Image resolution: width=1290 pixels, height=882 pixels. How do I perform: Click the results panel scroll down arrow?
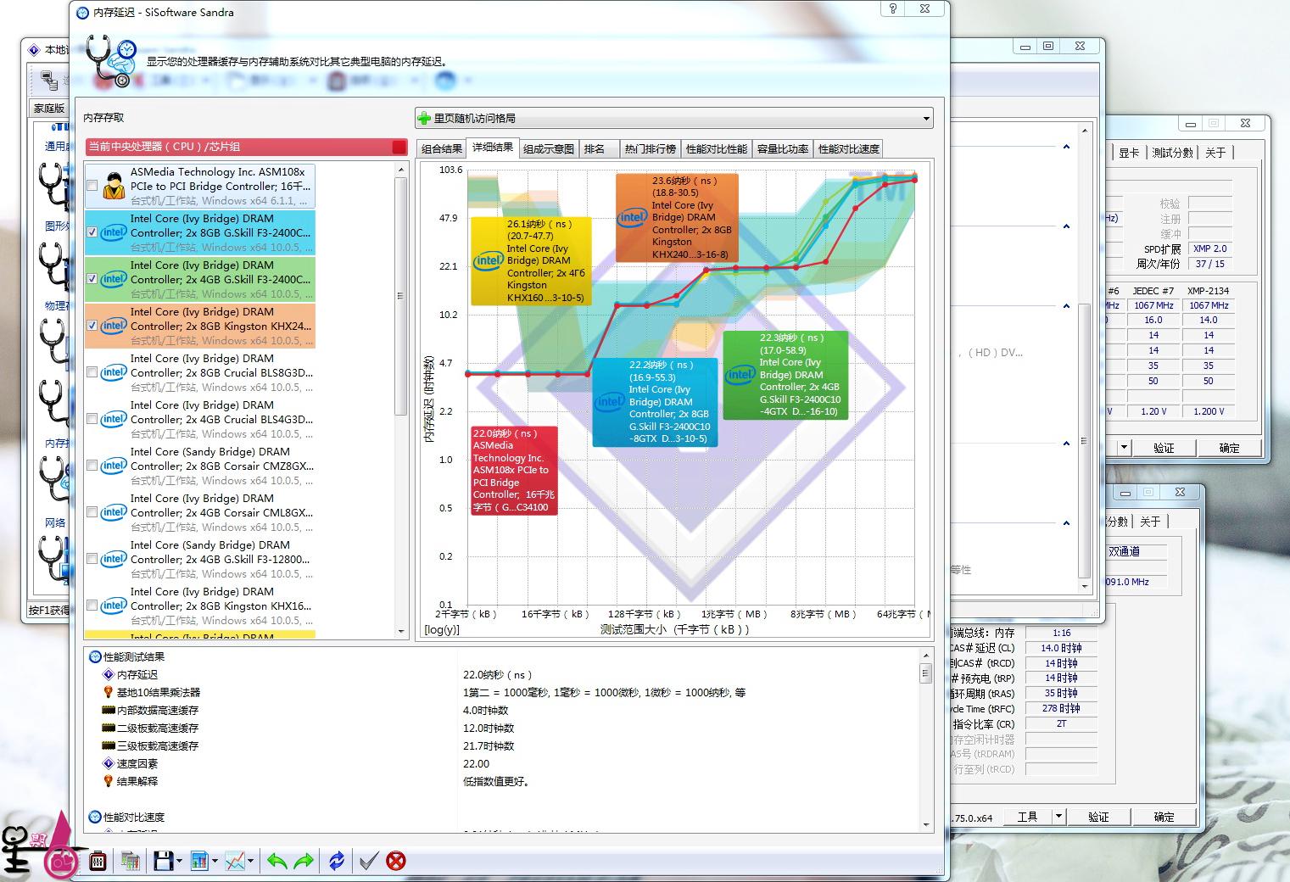926,824
